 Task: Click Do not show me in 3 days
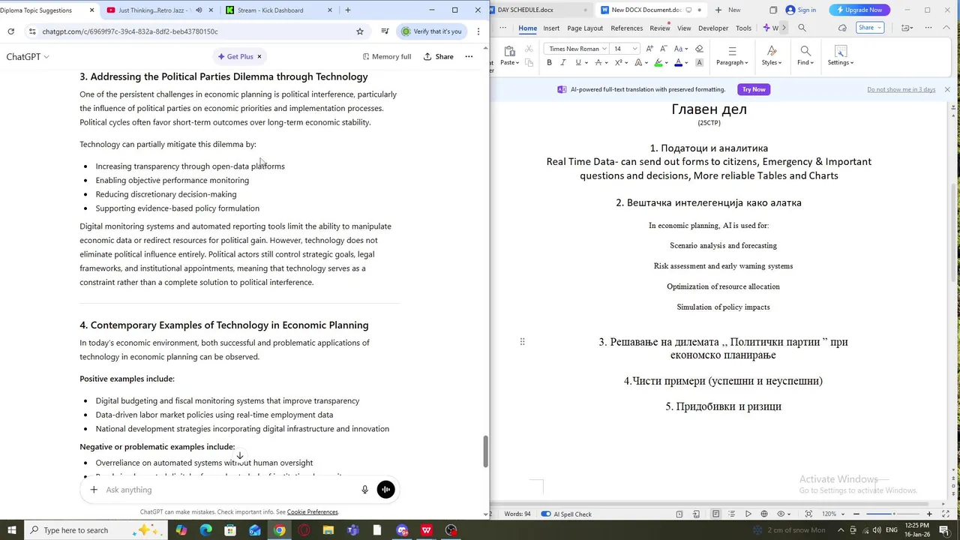[901, 89]
